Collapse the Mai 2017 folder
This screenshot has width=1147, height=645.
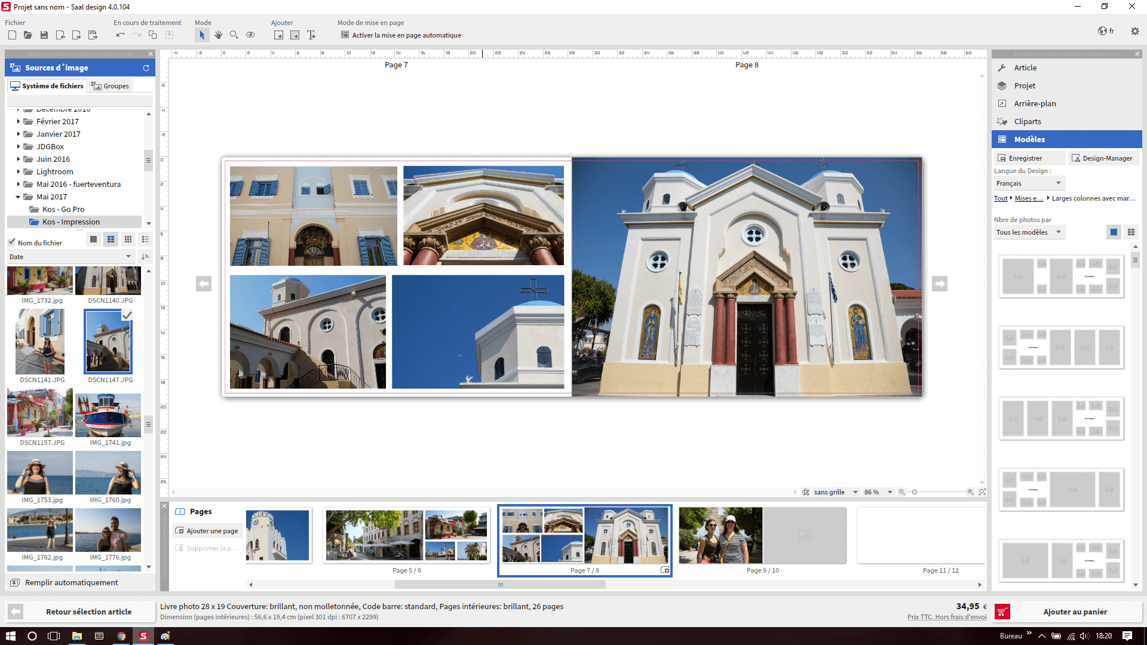click(18, 196)
